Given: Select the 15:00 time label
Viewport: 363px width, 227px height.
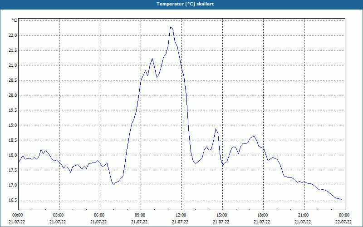Looking at the screenshot, I should pyautogui.click(x=222, y=215).
